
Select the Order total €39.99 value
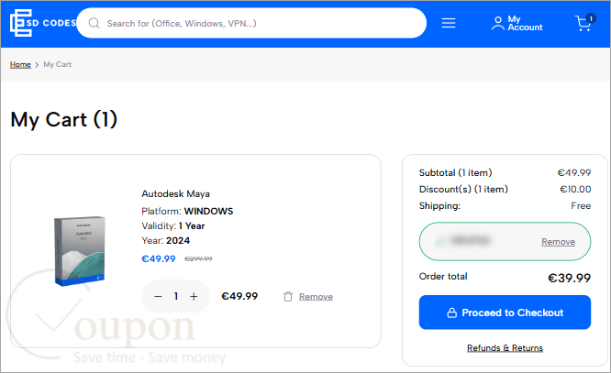pyautogui.click(x=569, y=278)
